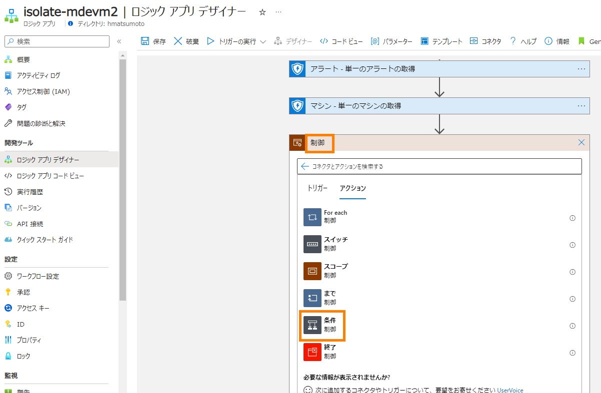Select the 条件 control action

coord(439,325)
